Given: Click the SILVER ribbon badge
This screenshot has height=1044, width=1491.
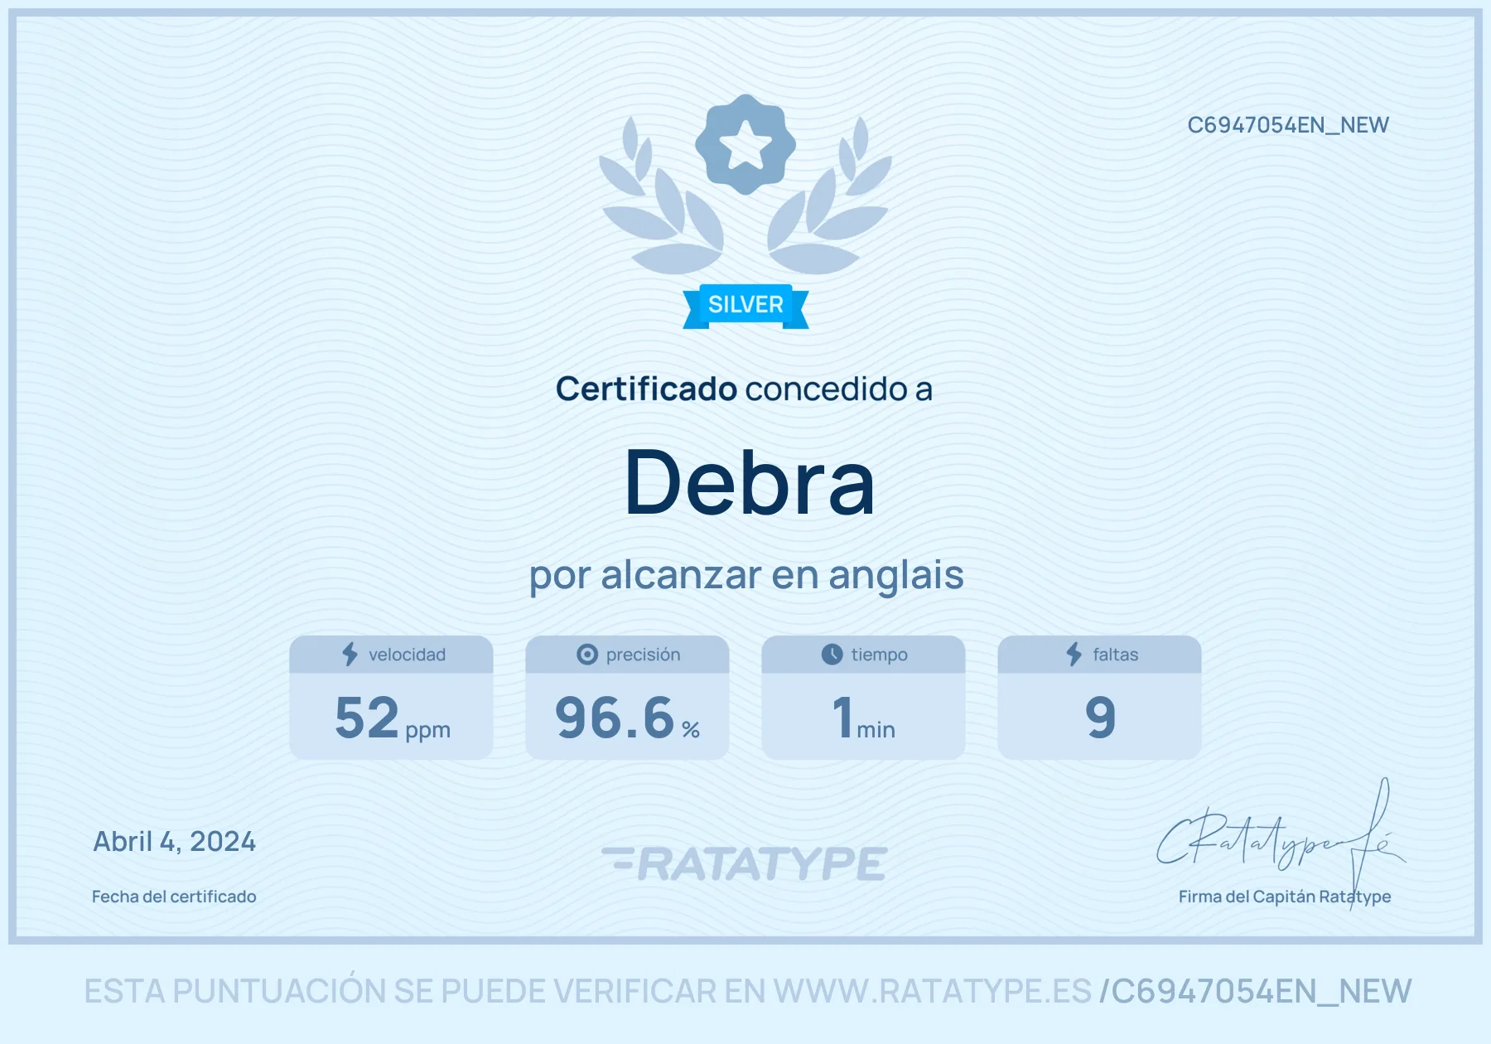Looking at the screenshot, I should pos(745,306).
